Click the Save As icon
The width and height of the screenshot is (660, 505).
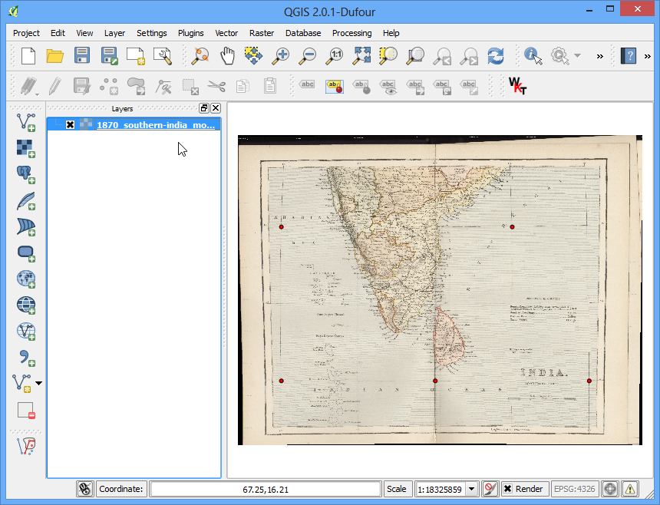pyautogui.click(x=109, y=56)
